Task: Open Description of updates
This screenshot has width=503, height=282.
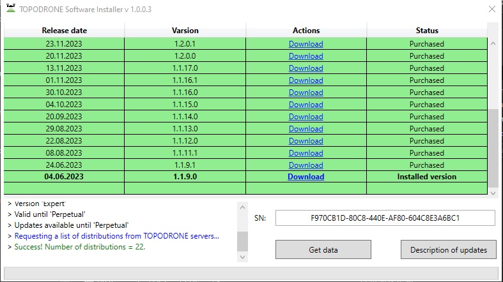Action: pos(449,249)
